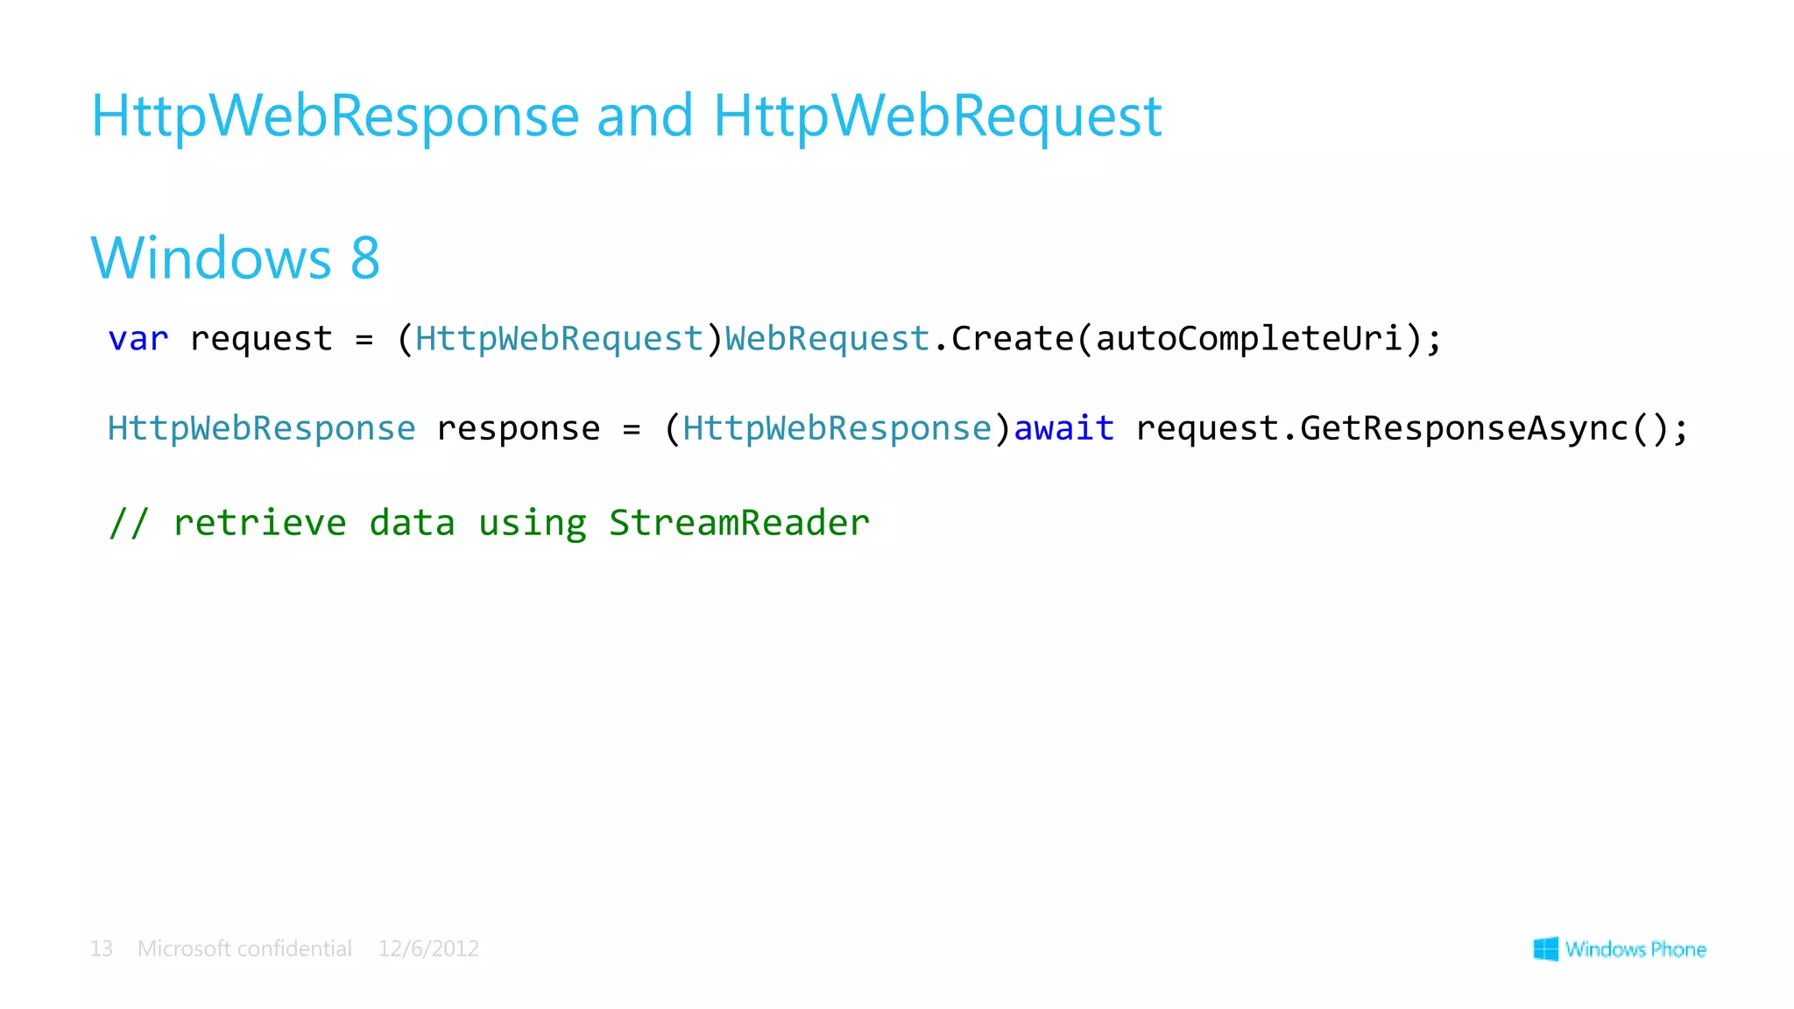Click the comment '// retrieve data using StreamReader'
This screenshot has height=1009, width=1794.
(489, 524)
